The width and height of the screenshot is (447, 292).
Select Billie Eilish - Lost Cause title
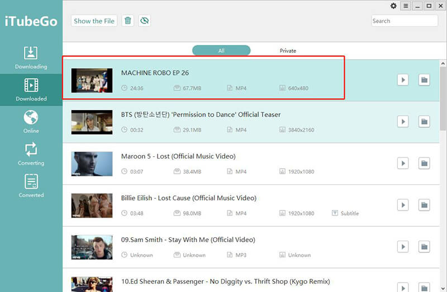coord(189,198)
